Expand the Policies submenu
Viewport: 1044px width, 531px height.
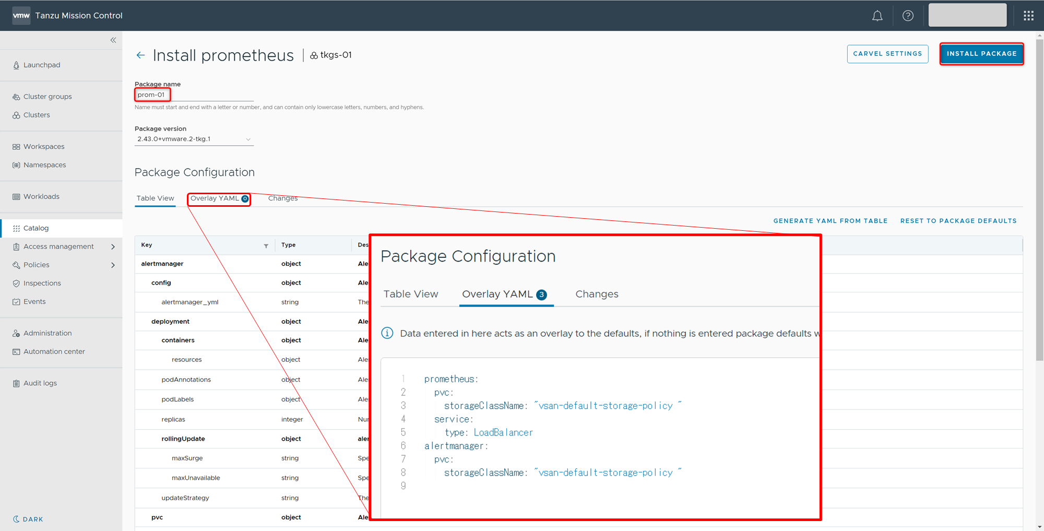[x=113, y=265]
